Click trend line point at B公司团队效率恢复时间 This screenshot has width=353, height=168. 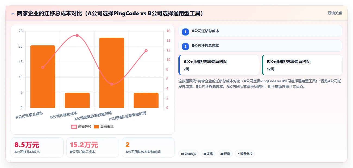(x=146, y=51)
